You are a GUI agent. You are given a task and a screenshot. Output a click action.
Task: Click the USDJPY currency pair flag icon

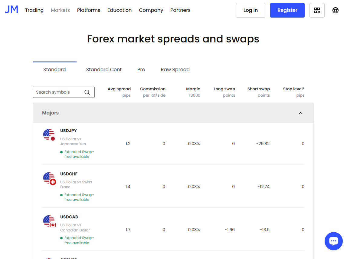pos(49,135)
